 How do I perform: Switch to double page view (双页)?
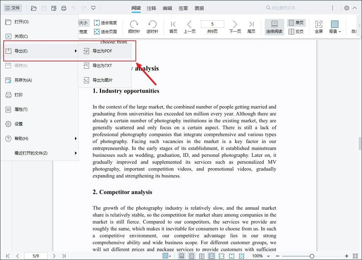296,32
